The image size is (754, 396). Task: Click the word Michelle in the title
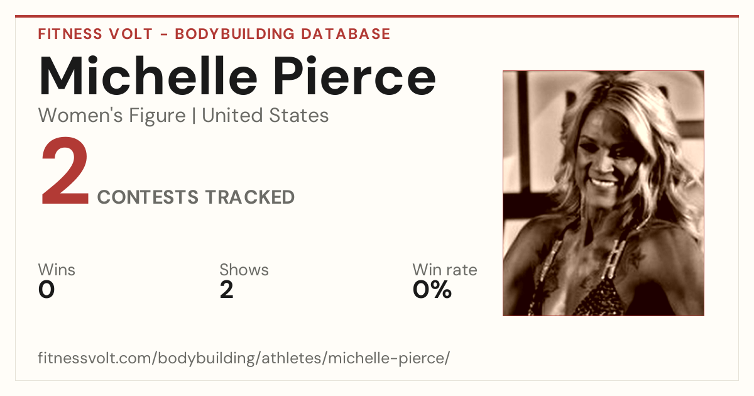tap(149, 77)
